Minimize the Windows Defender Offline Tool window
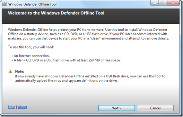 [x=154, y=3]
